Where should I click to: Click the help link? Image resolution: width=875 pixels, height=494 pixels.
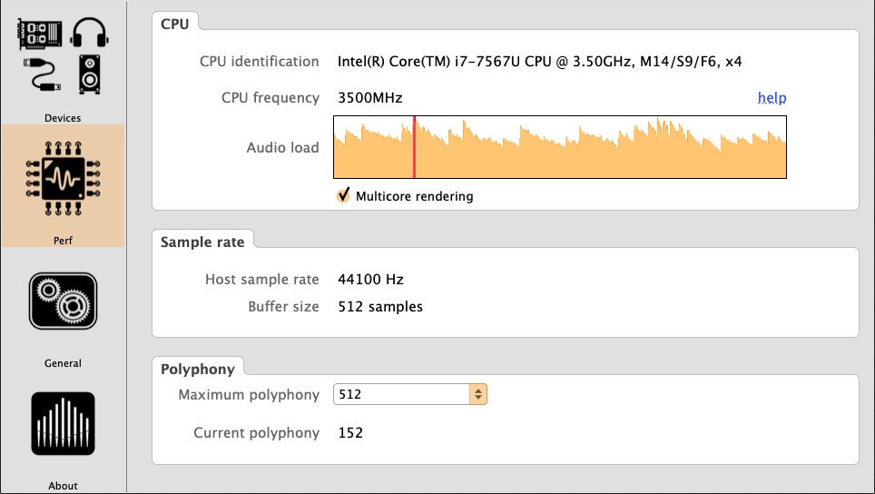click(772, 98)
